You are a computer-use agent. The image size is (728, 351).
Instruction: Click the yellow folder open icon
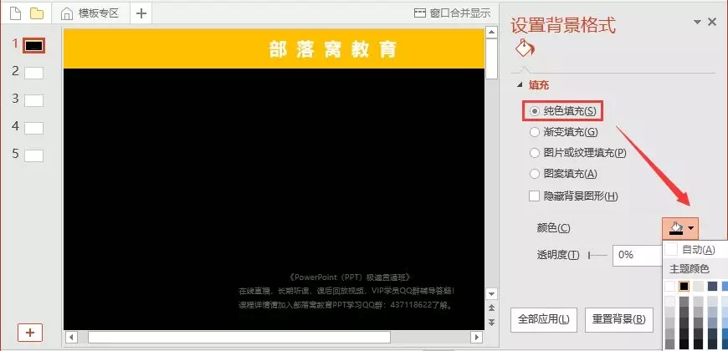pos(37,13)
